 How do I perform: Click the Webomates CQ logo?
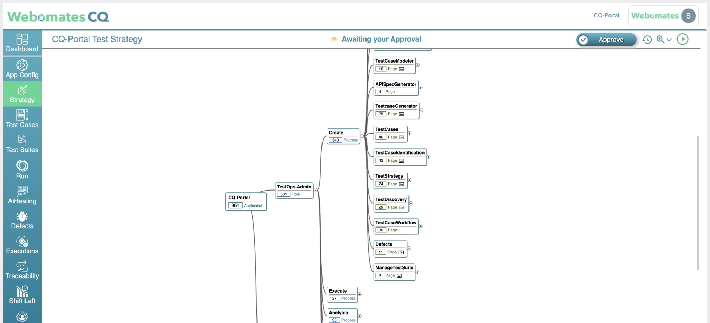click(x=58, y=16)
